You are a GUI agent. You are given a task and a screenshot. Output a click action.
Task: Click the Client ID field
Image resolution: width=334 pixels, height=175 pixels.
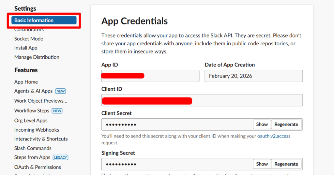202,100
